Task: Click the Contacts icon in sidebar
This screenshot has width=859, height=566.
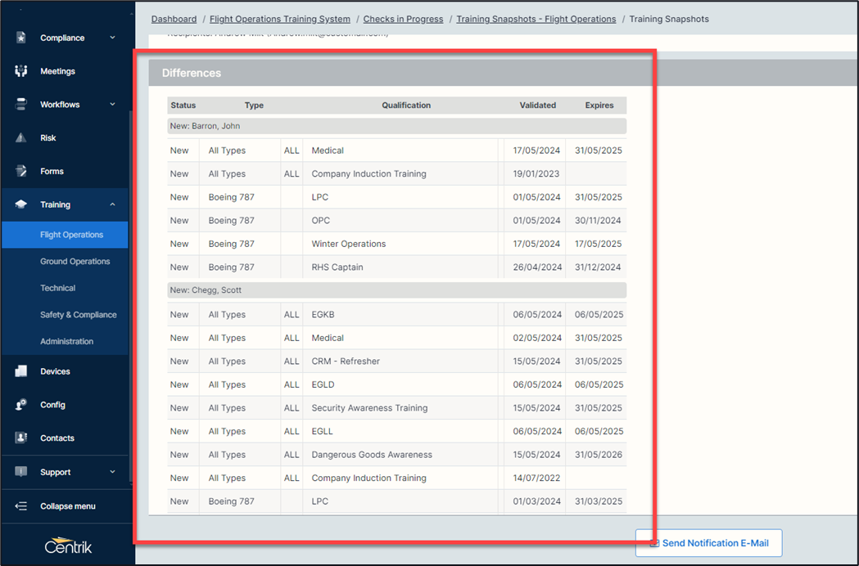Action: 21,438
